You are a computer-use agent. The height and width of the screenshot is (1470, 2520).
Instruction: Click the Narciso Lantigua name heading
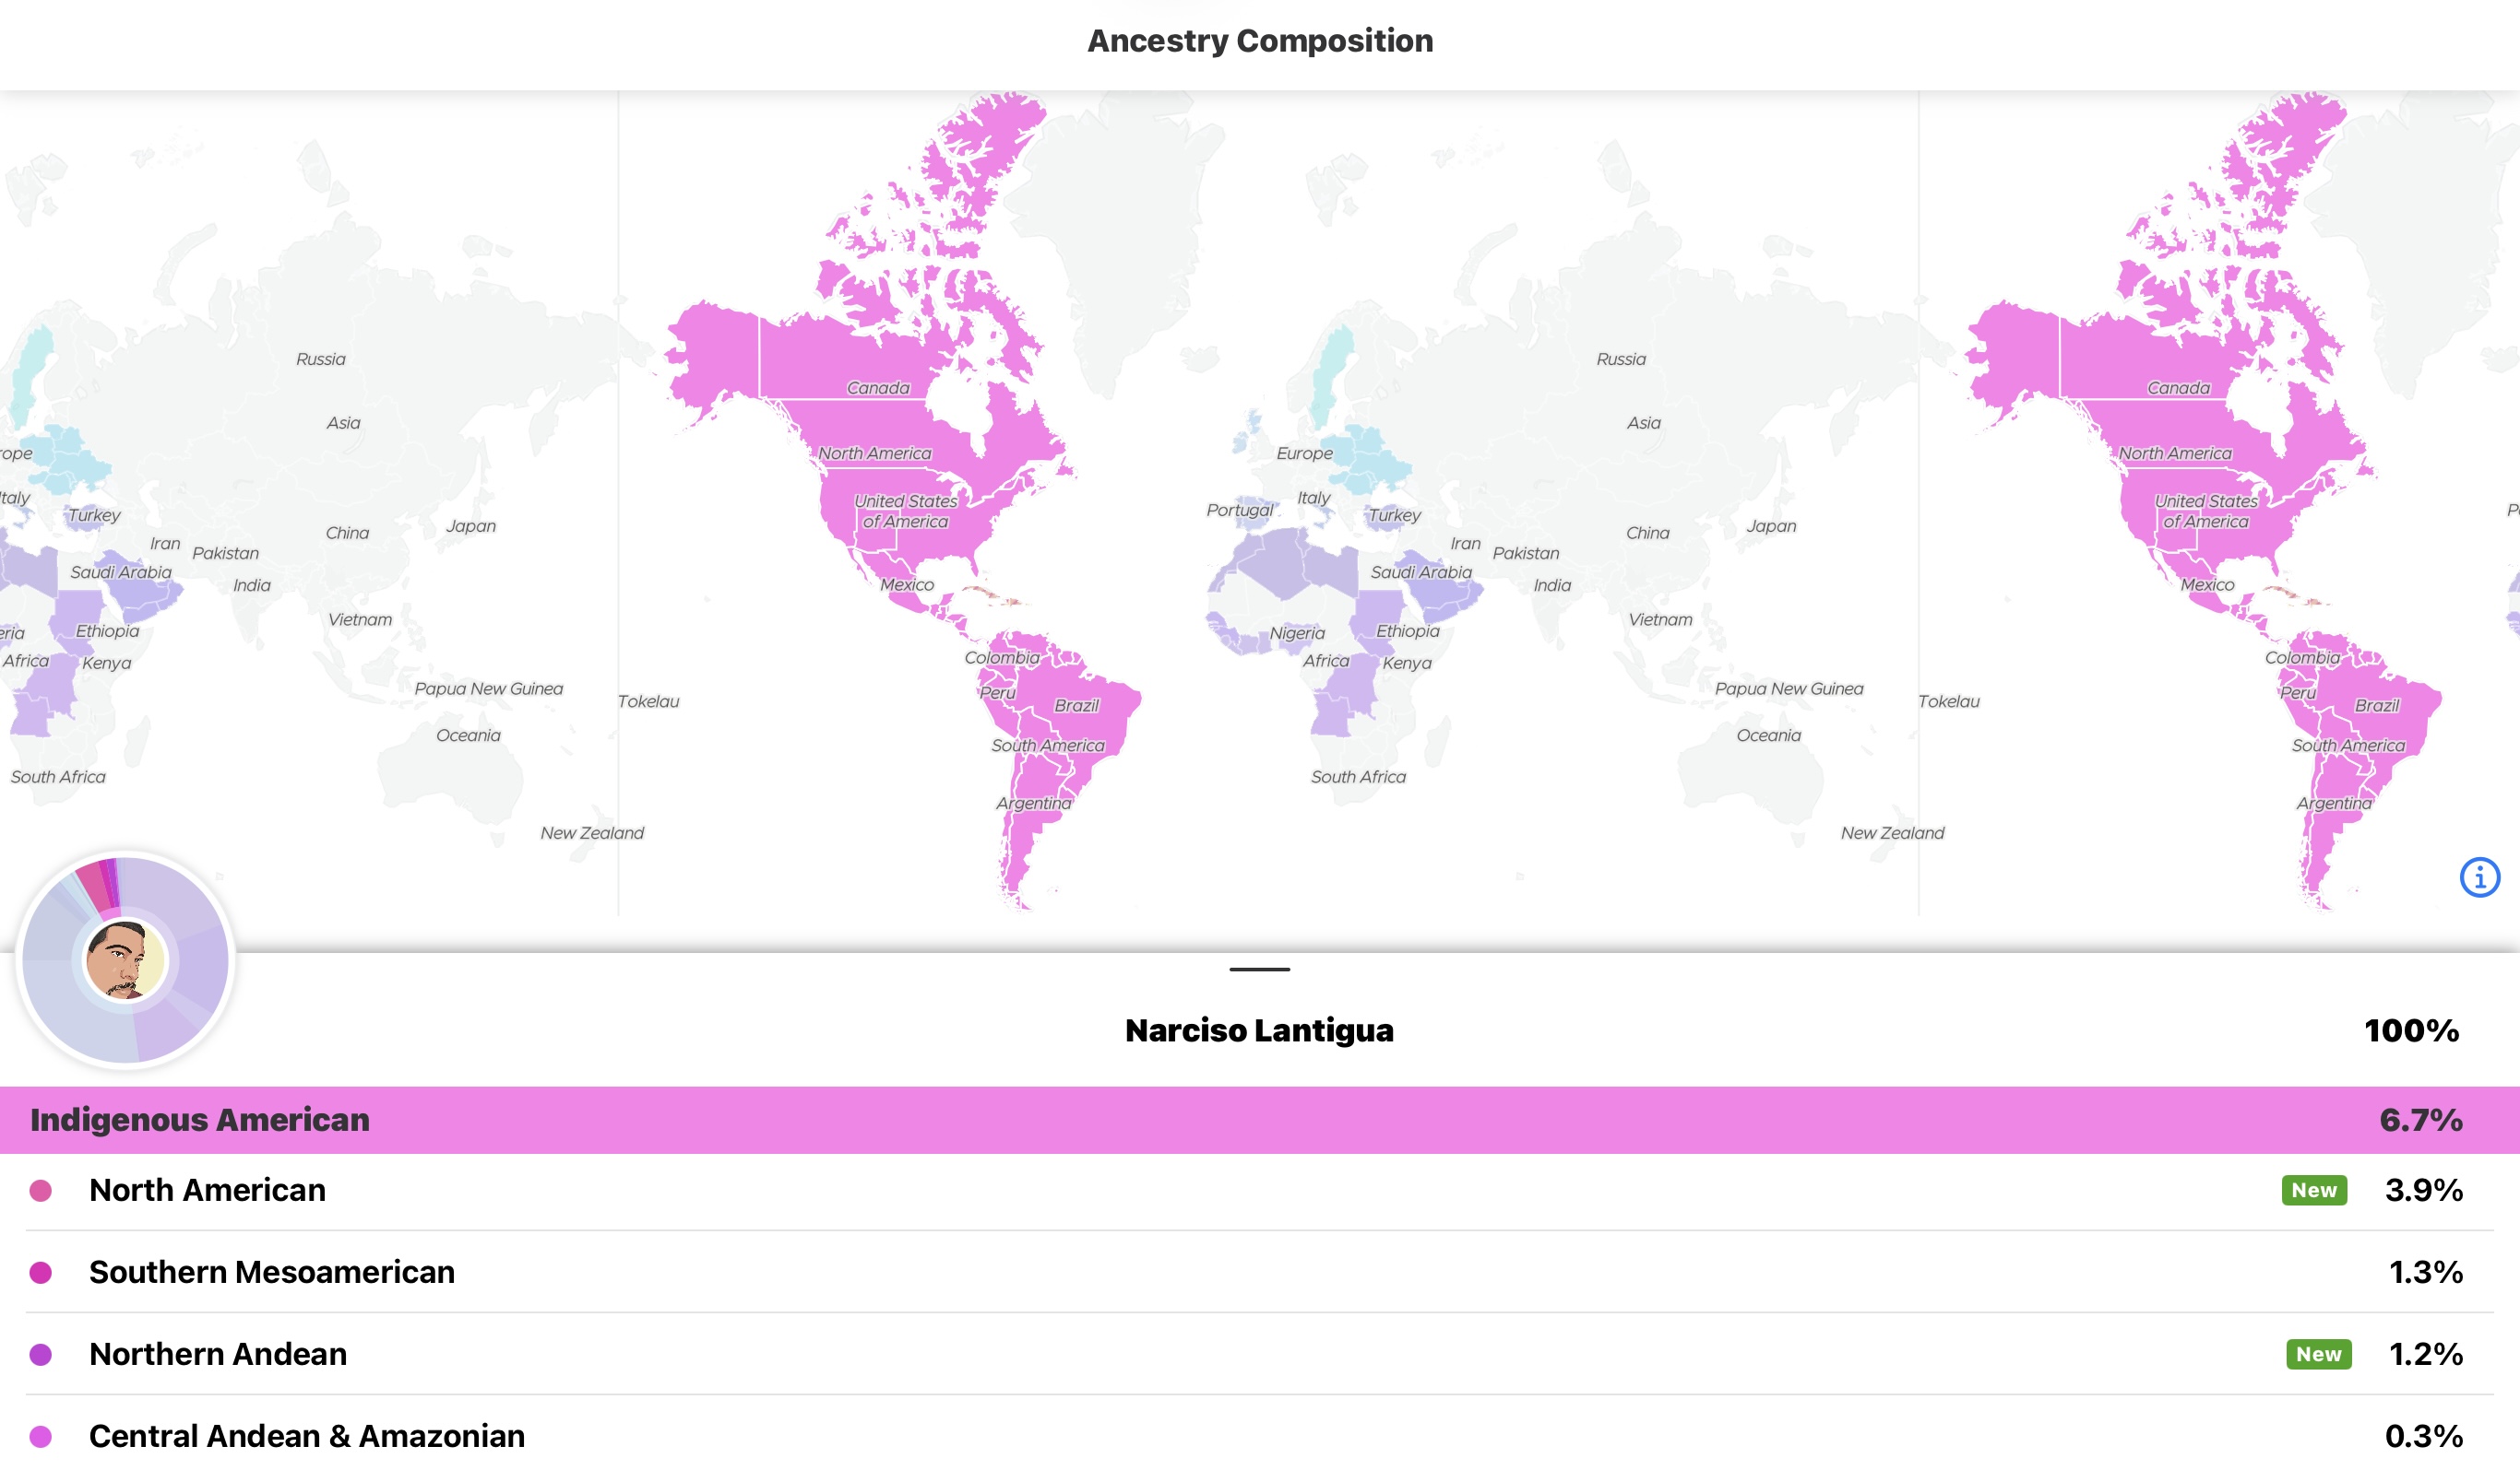coord(1259,1030)
